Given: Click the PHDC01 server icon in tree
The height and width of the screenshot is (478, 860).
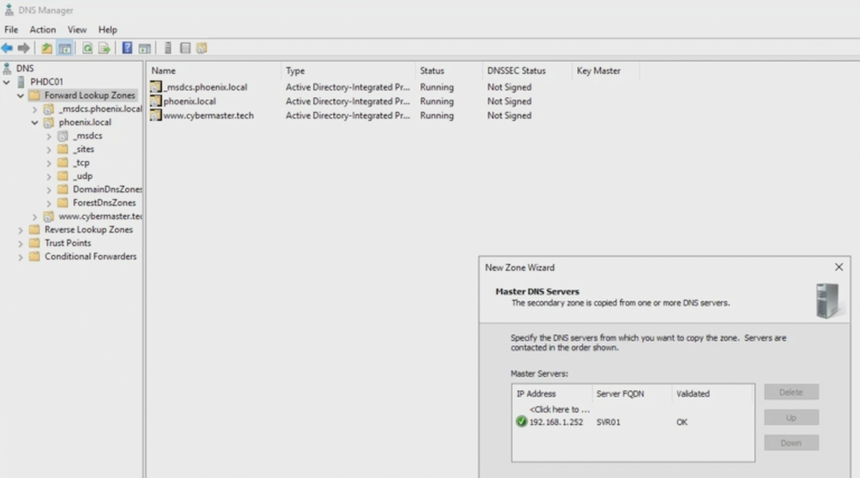Looking at the screenshot, I should 21,82.
